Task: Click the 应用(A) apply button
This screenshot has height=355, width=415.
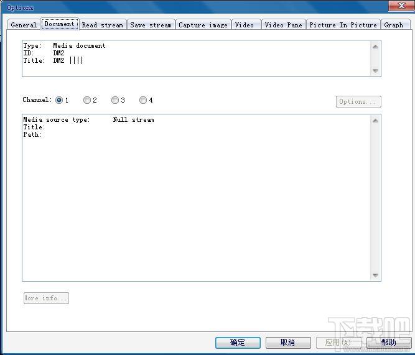Action: (338, 343)
